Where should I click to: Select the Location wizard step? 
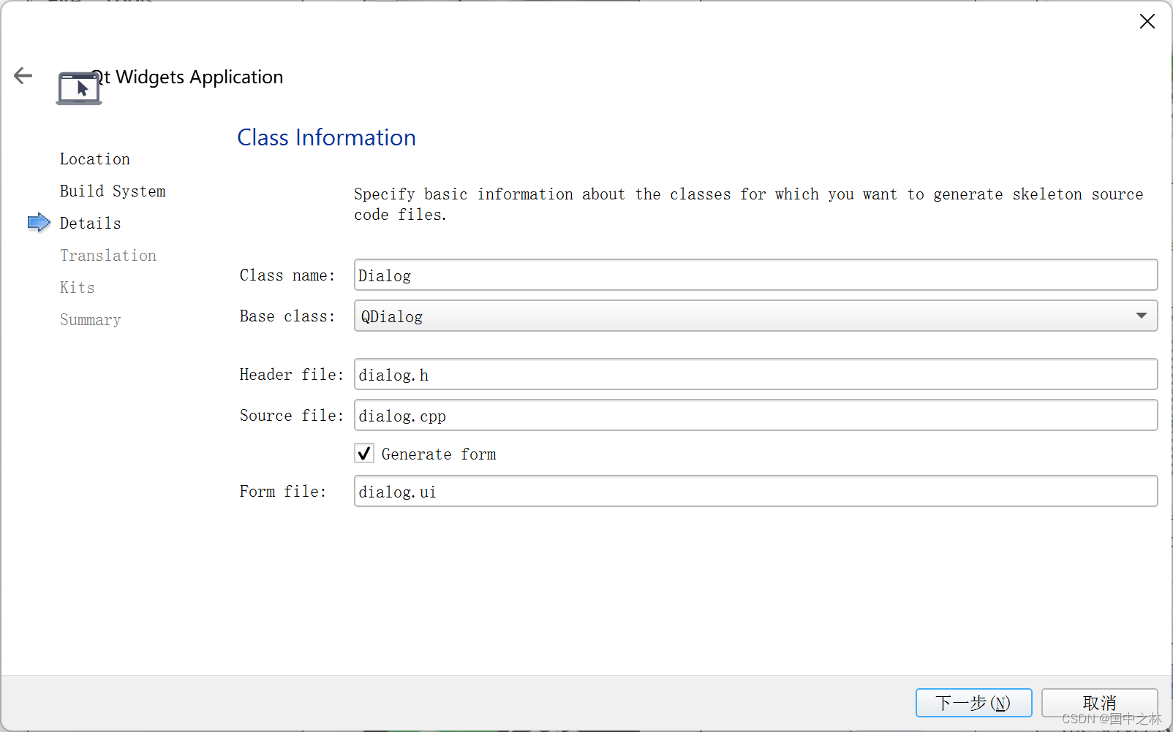click(95, 159)
